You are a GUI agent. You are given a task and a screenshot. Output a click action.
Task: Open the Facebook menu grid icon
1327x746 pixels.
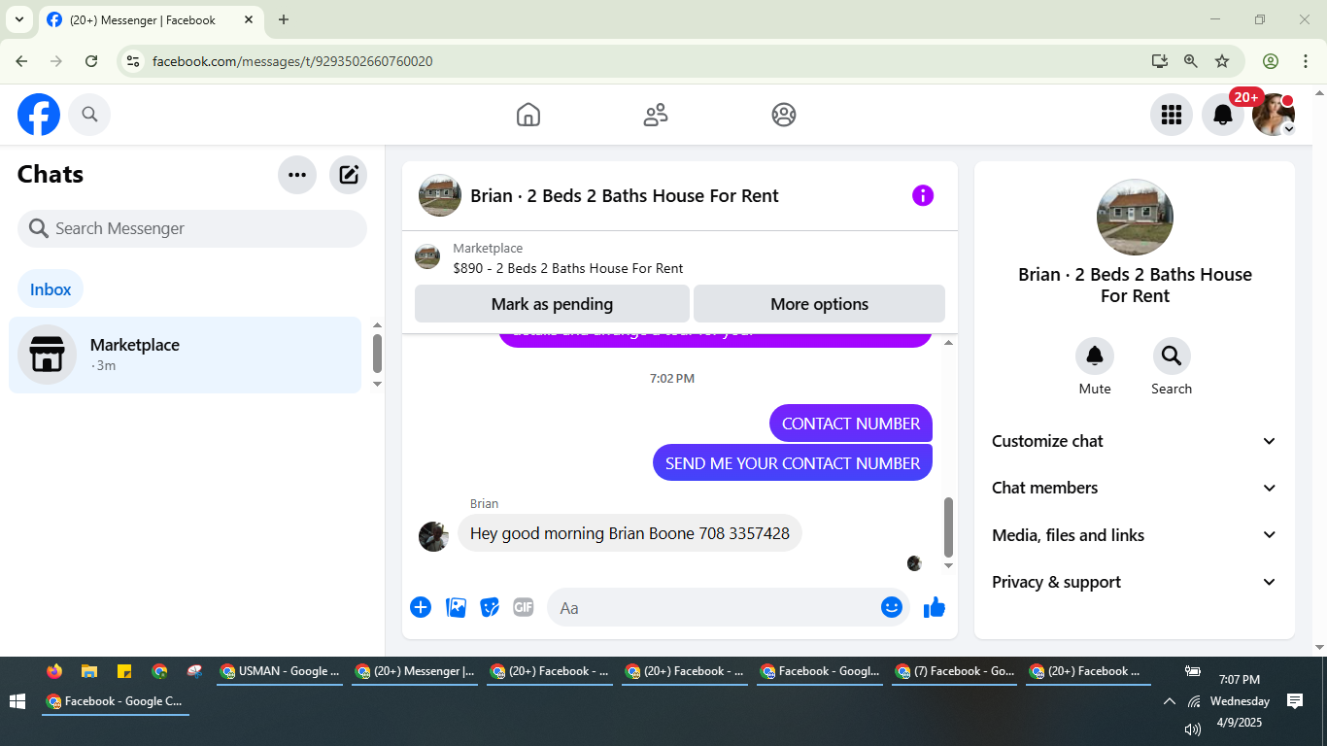[x=1172, y=115]
